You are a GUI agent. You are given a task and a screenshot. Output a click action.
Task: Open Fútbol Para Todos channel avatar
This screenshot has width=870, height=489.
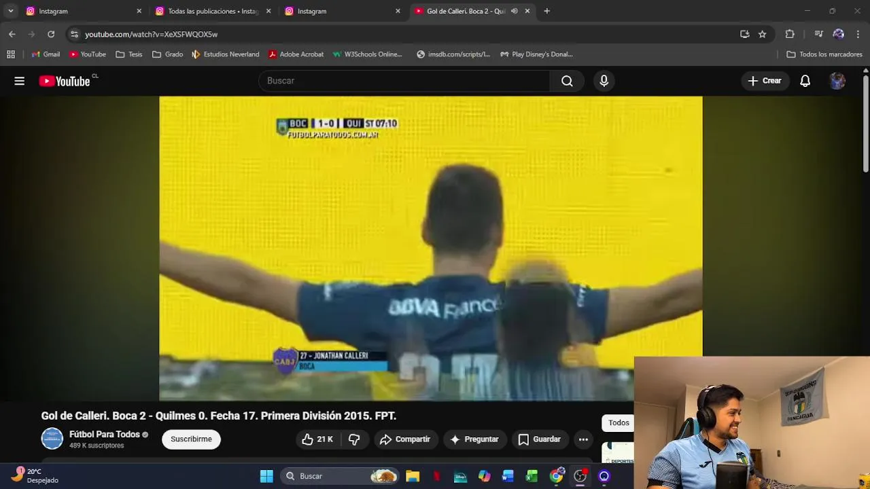click(52, 439)
